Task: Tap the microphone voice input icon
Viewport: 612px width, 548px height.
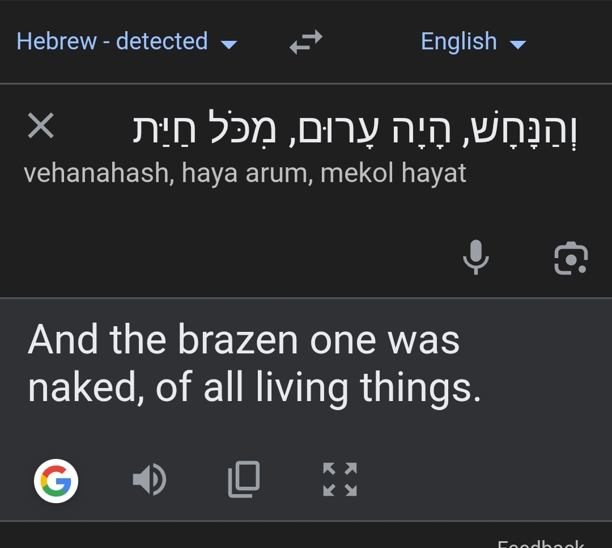Action: coord(475,257)
